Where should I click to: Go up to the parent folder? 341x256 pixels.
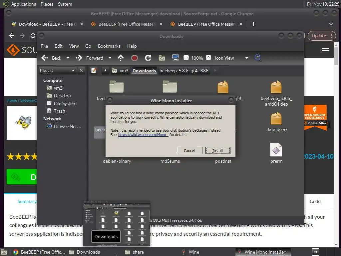point(121,58)
